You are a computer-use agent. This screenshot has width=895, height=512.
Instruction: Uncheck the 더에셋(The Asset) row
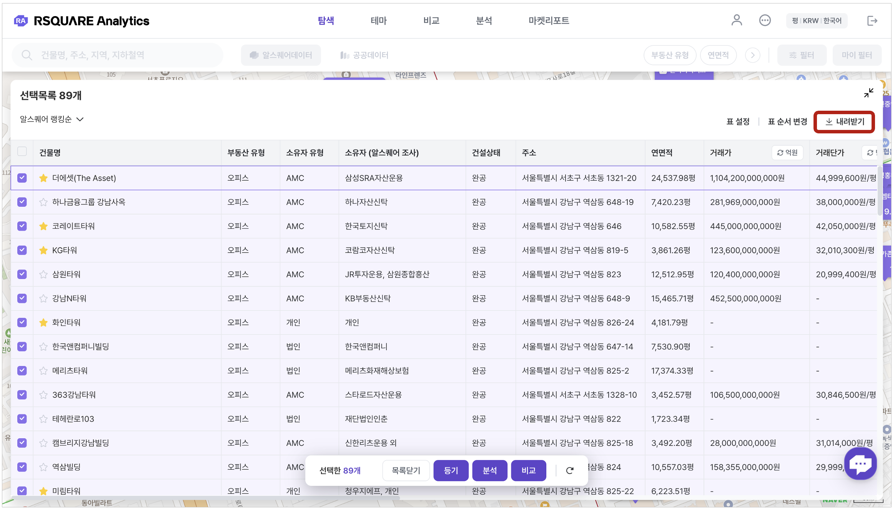pyautogui.click(x=22, y=178)
